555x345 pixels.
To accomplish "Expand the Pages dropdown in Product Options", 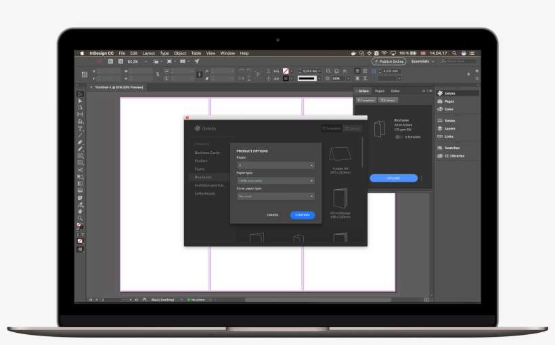I will click(275, 165).
